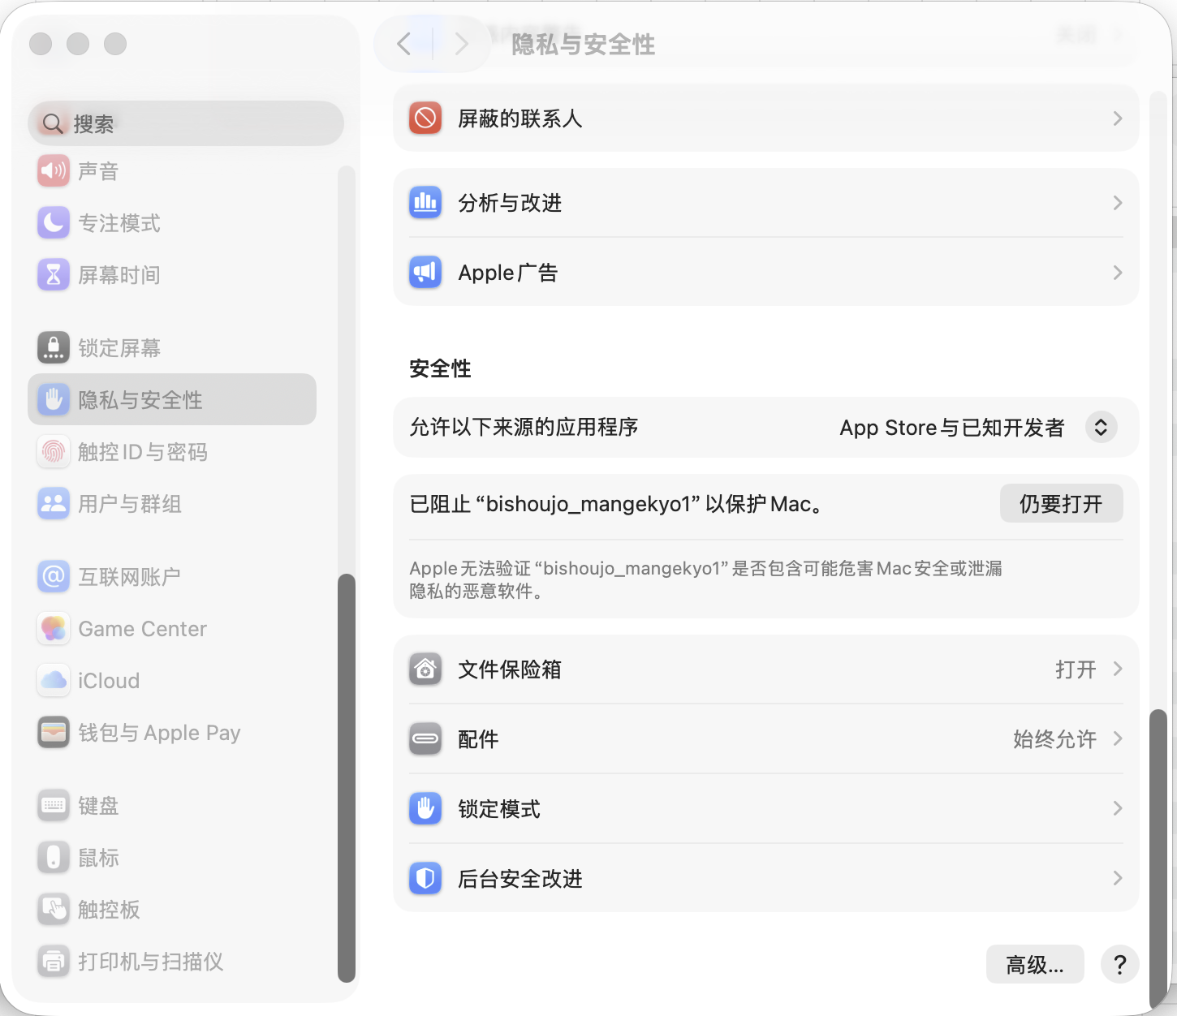The width and height of the screenshot is (1177, 1016).
Task: Click the 始终允许 value text
Action: pos(1054,739)
